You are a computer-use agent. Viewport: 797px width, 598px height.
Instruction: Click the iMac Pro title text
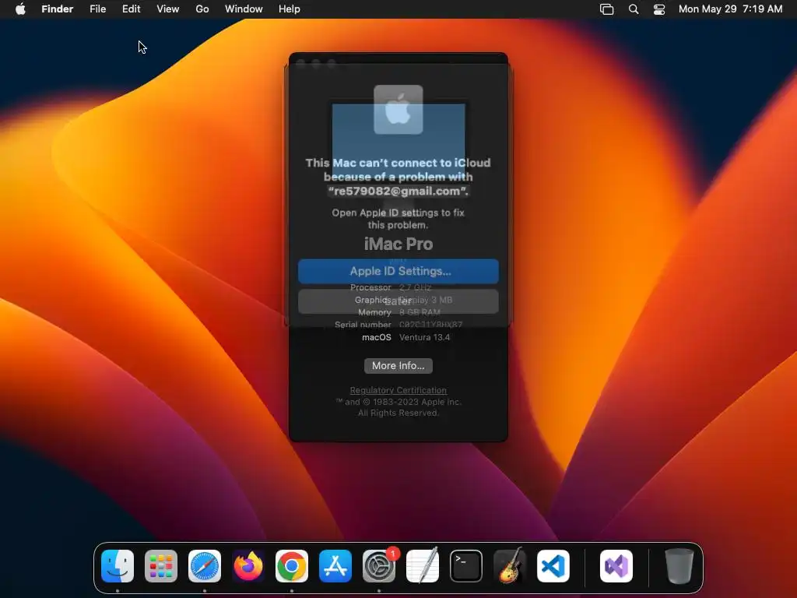click(x=398, y=244)
